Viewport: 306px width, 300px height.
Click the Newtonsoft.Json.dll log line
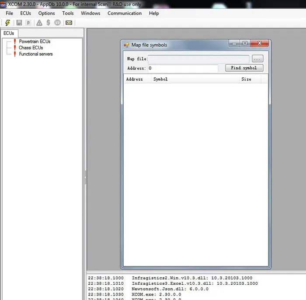[x=148, y=289]
